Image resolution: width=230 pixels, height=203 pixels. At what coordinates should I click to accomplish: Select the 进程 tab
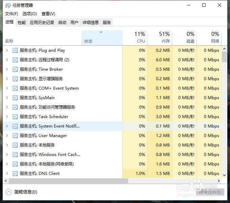[x=9, y=22]
